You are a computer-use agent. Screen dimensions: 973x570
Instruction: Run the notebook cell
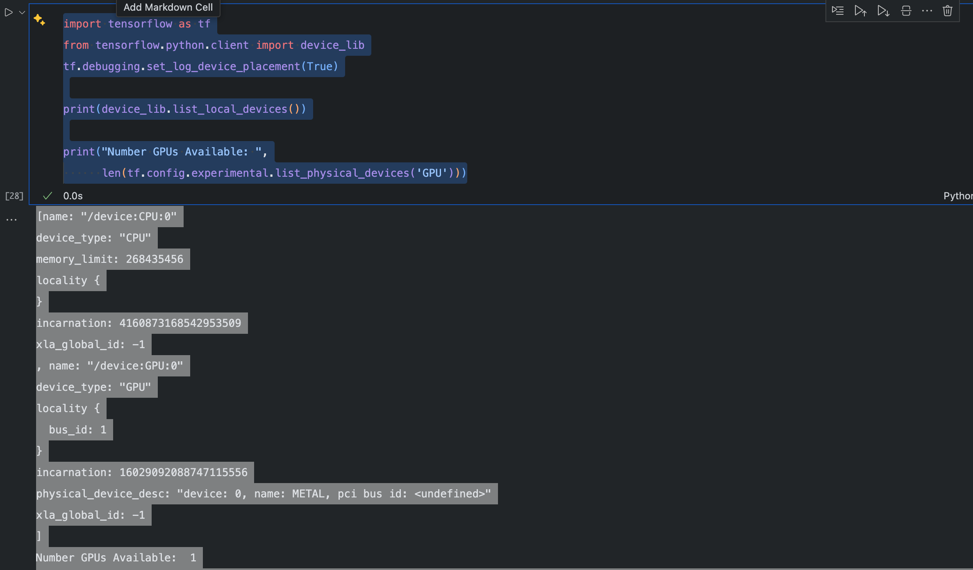(8, 13)
